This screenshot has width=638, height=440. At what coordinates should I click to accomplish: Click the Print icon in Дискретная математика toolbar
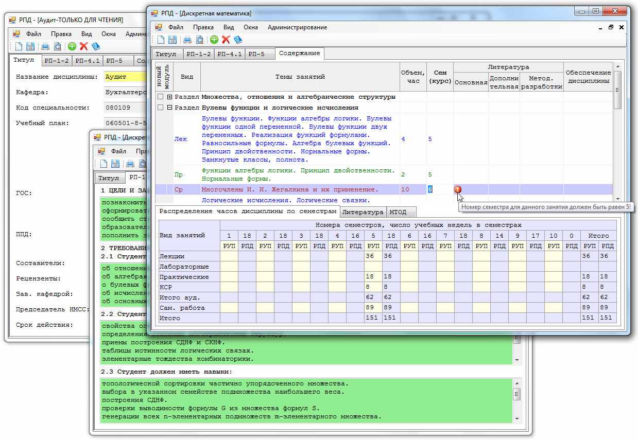[x=188, y=40]
